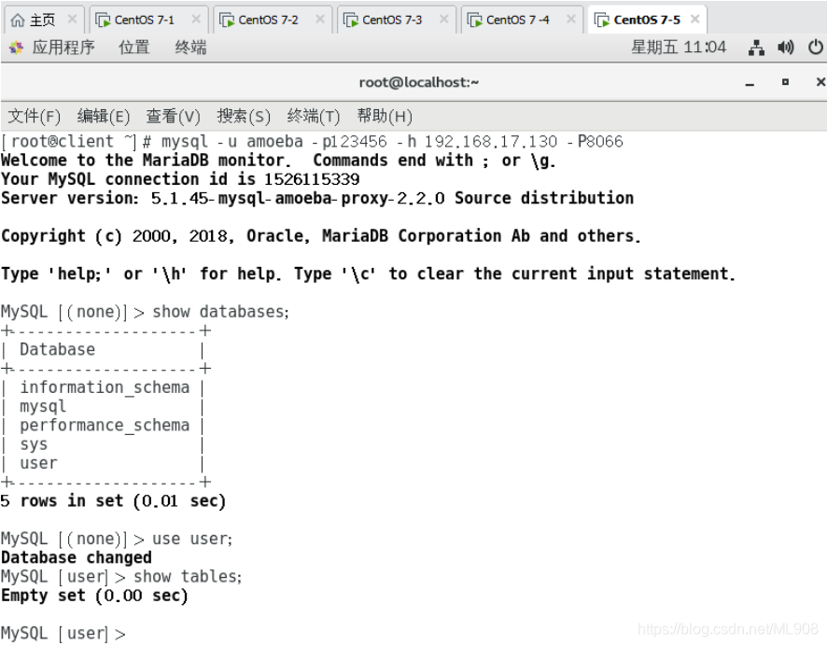Click the Type 'help;' instruction line
Viewport: 827px width, 646px height.
pos(368,274)
